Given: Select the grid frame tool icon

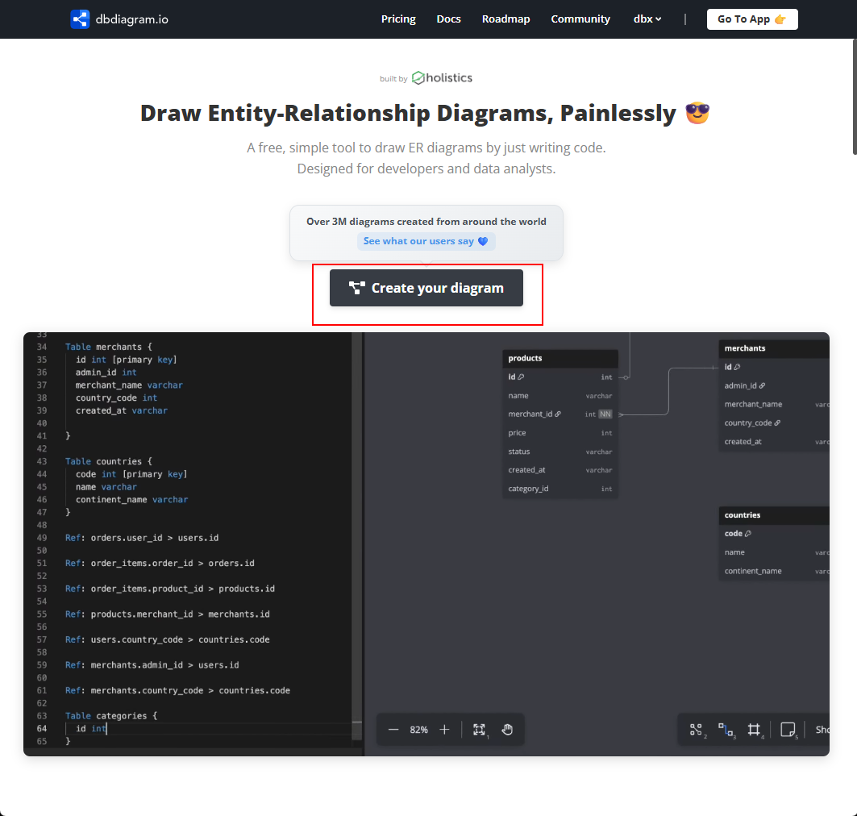Looking at the screenshot, I should tap(755, 730).
